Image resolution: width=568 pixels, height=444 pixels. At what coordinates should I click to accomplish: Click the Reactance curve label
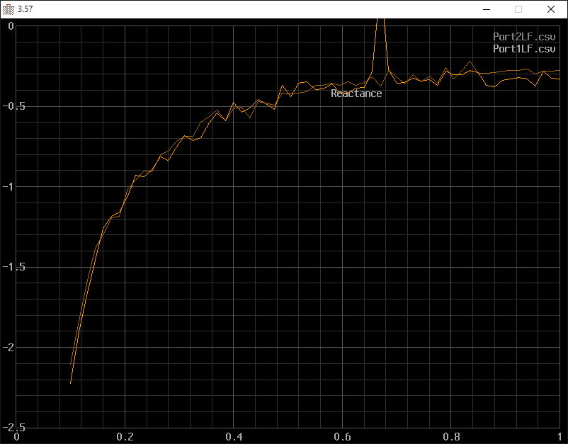click(x=356, y=93)
